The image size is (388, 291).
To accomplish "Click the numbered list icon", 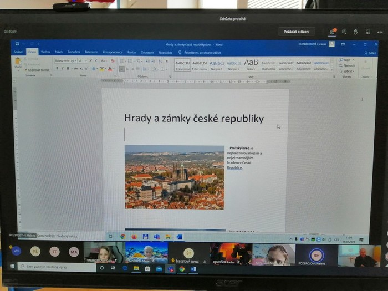I will click(x=130, y=61).
